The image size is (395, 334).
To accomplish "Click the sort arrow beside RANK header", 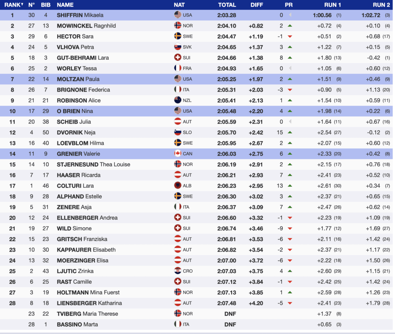I will (22, 5).
